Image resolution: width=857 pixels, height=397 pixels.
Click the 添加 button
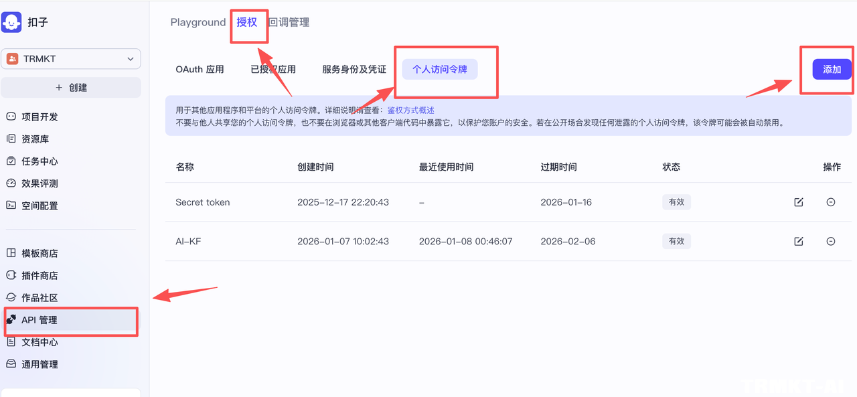831,70
